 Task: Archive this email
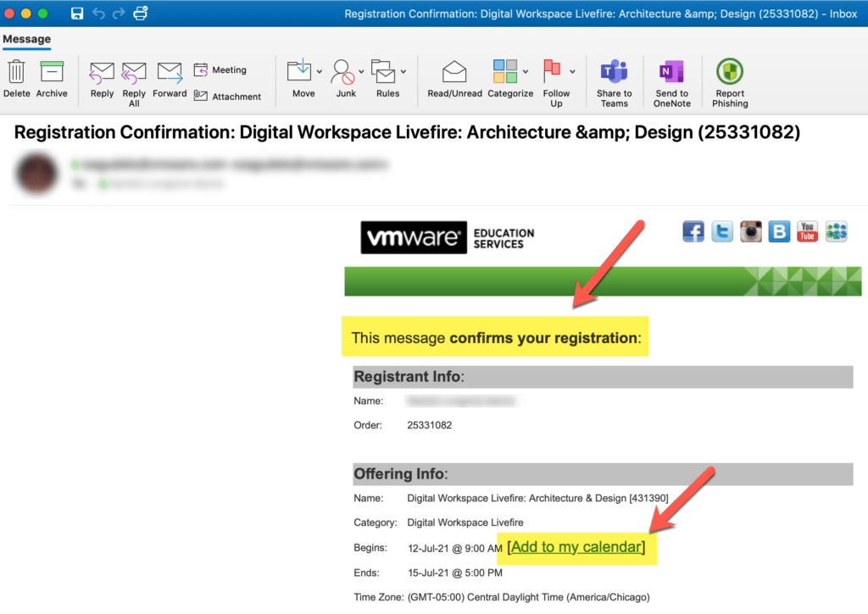coord(52,80)
